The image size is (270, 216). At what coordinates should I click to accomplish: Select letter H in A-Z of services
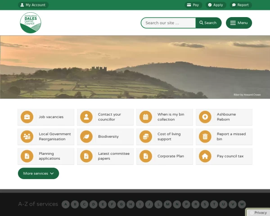coord(130,204)
